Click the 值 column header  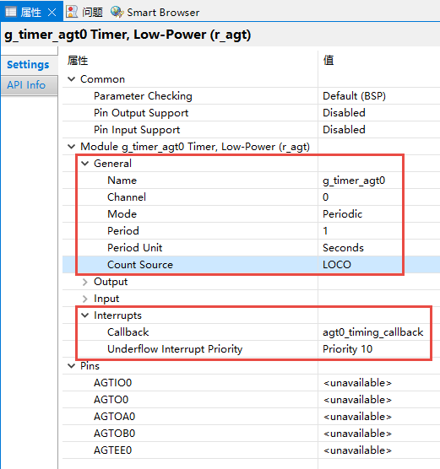329,61
